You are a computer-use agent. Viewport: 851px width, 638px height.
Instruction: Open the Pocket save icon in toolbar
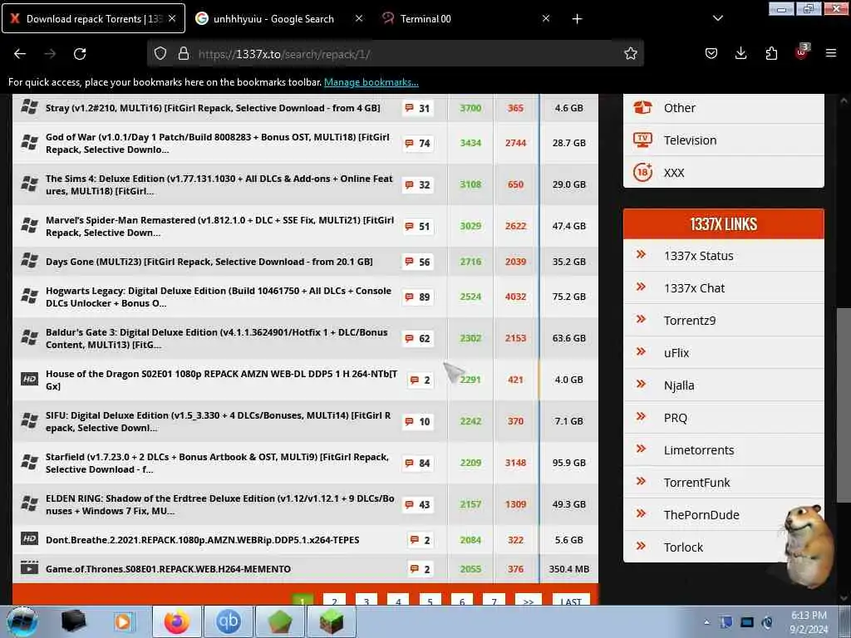point(711,53)
